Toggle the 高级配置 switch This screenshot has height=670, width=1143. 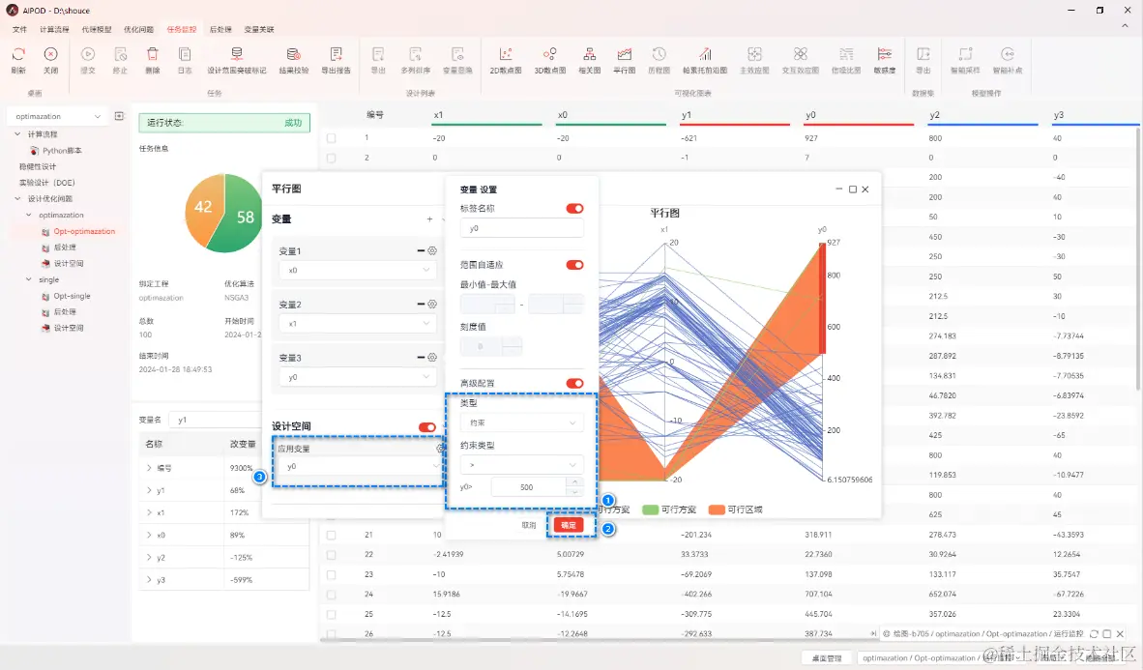click(x=574, y=384)
